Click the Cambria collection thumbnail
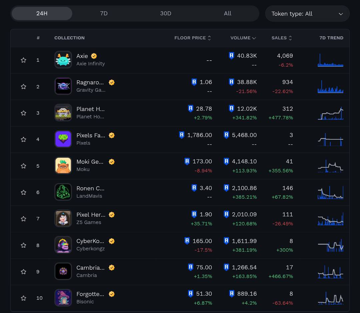 coord(63,271)
